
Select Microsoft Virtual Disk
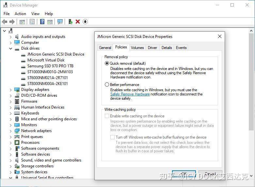tap(46, 60)
